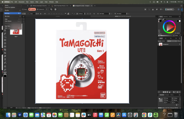184x119 pixels.
Task: Switch to the Layout studio
Action: (x=32, y=9)
